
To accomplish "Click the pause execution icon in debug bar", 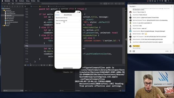I will pyautogui.click(x=31, y=65).
